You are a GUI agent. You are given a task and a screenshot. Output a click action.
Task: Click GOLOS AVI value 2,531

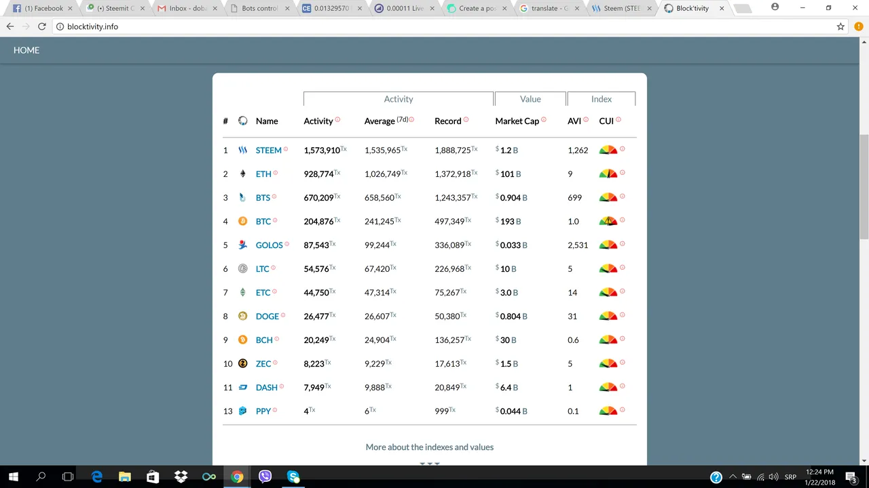(x=578, y=245)
